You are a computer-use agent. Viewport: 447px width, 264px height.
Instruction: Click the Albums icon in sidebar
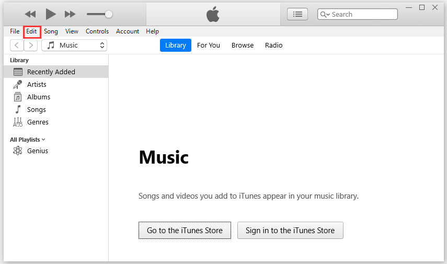[18, 97]
